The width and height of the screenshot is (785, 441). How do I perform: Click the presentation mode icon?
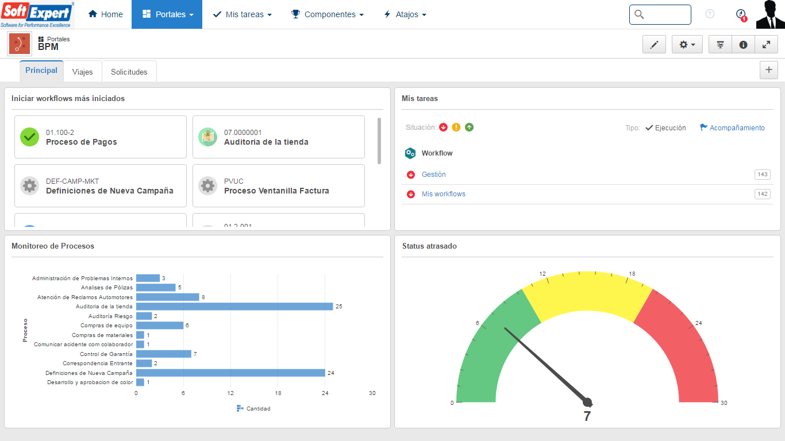719,44
